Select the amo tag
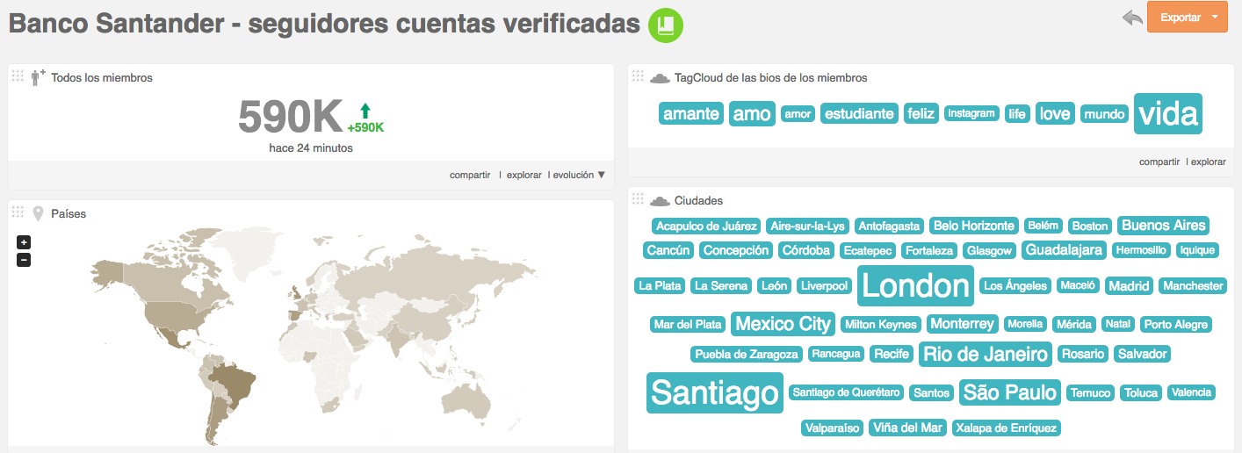The height and width of the screenshot is (453, 1242). pyautogui.click(x=752, y=113)
